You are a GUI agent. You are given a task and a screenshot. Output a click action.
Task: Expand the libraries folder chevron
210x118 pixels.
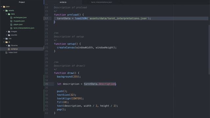(7, 46)
